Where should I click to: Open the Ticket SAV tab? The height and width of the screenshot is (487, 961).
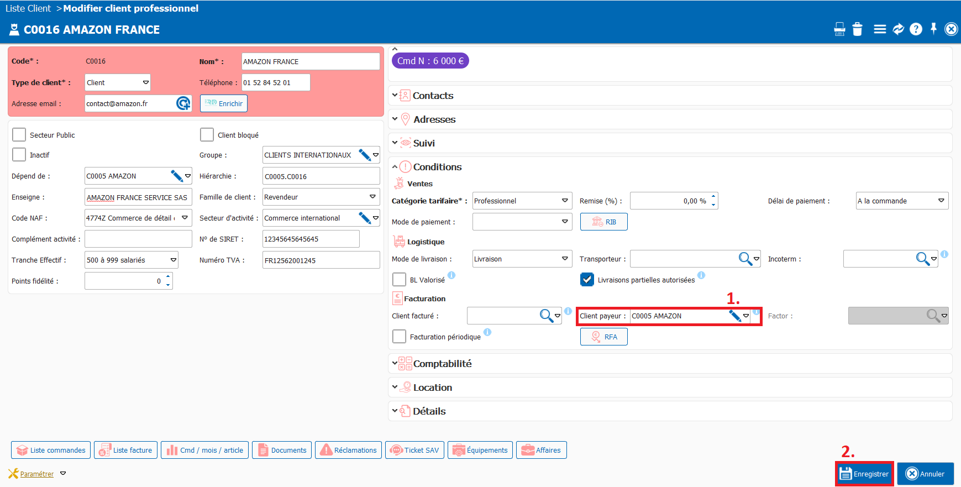point(414,450)
